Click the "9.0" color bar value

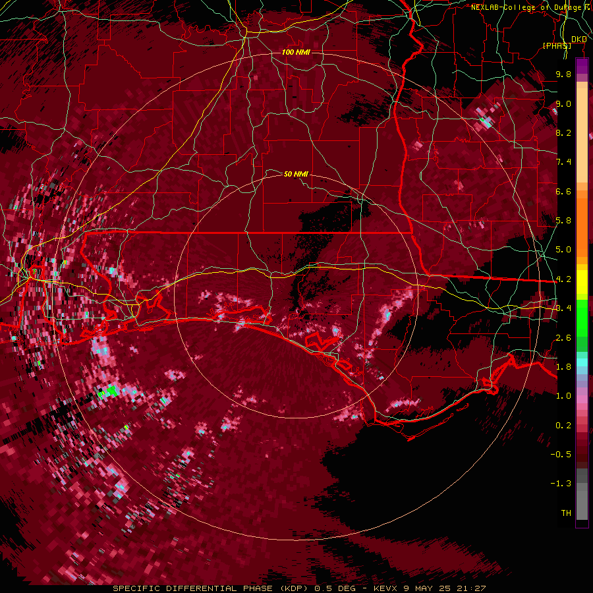tap(563, 103)
